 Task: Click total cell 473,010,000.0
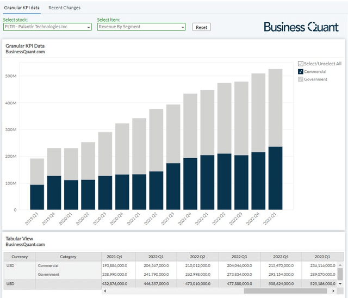pyautogui.click(x=198, y=284)
